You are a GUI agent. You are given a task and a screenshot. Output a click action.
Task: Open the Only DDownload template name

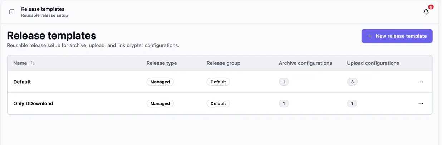[x=33, y=104]
